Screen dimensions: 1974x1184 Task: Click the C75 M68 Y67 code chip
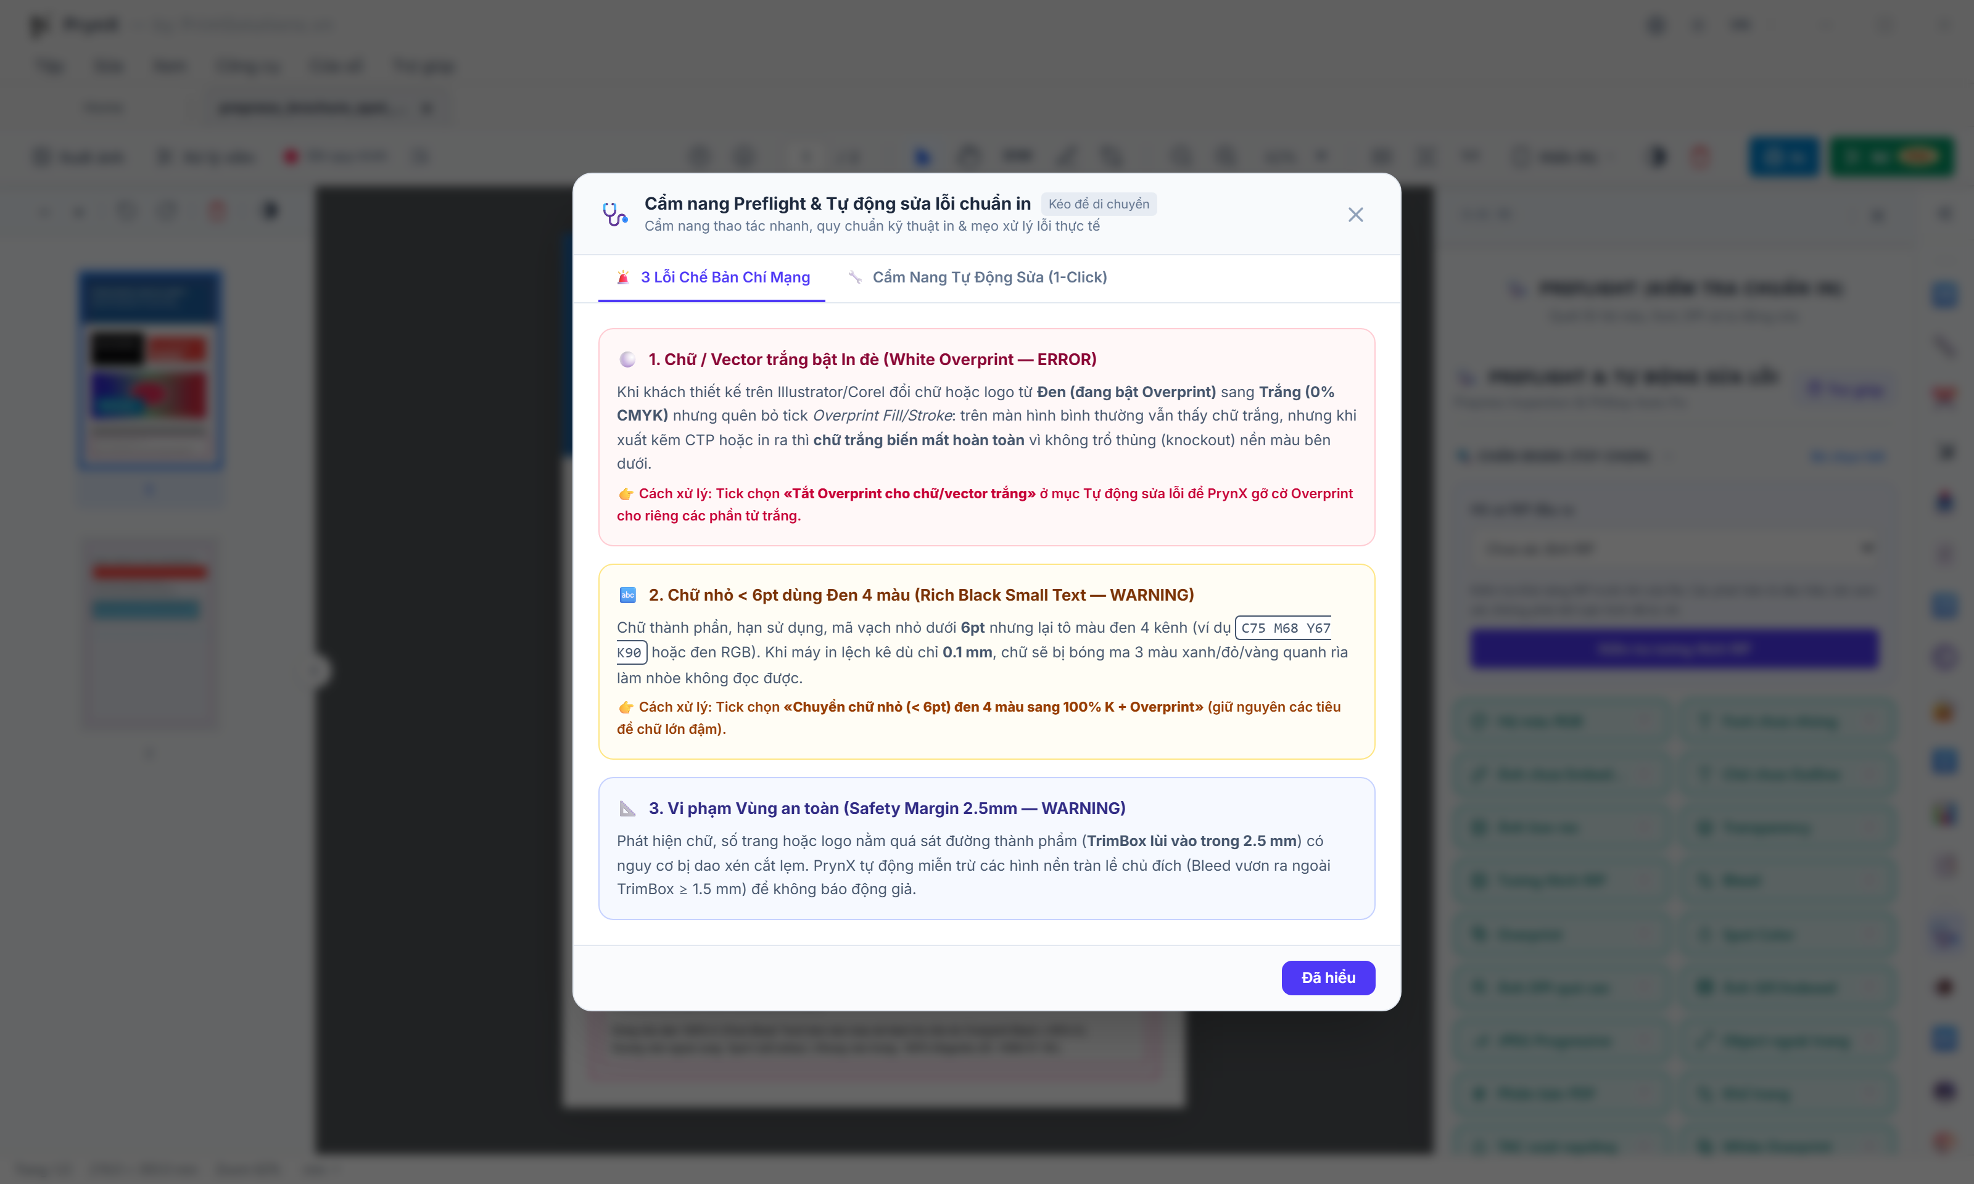point(1284,628)
